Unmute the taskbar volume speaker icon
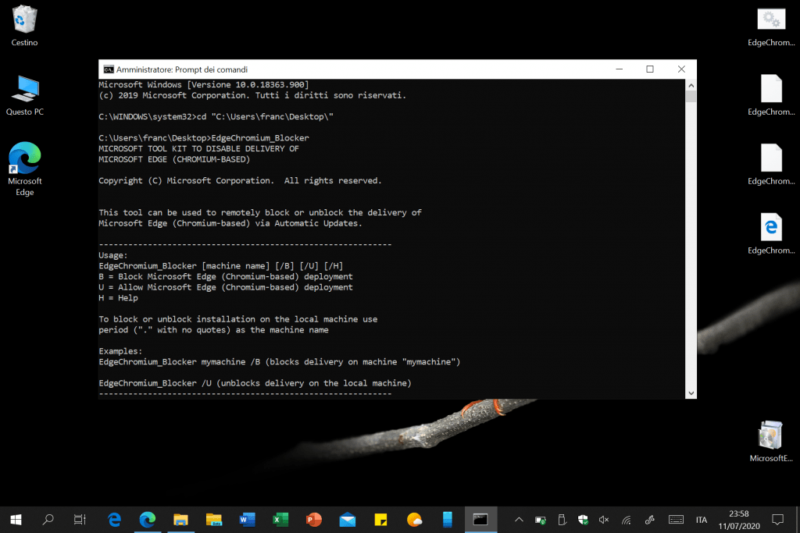The image size is (800, 533). pyautogui.click(x=604, y=520)
